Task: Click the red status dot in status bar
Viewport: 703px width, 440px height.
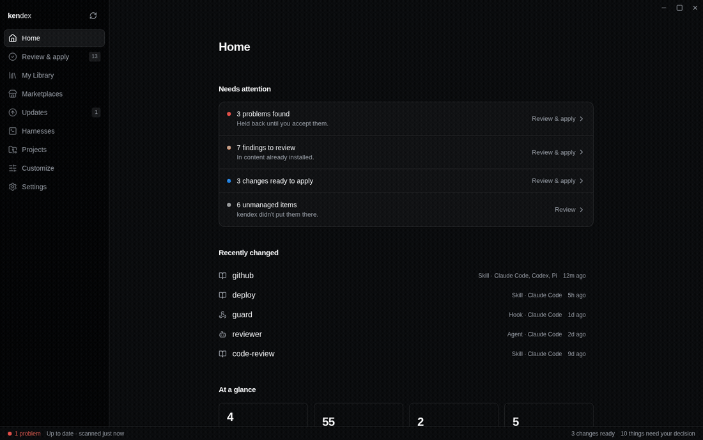Action: [x=10, y=434]
